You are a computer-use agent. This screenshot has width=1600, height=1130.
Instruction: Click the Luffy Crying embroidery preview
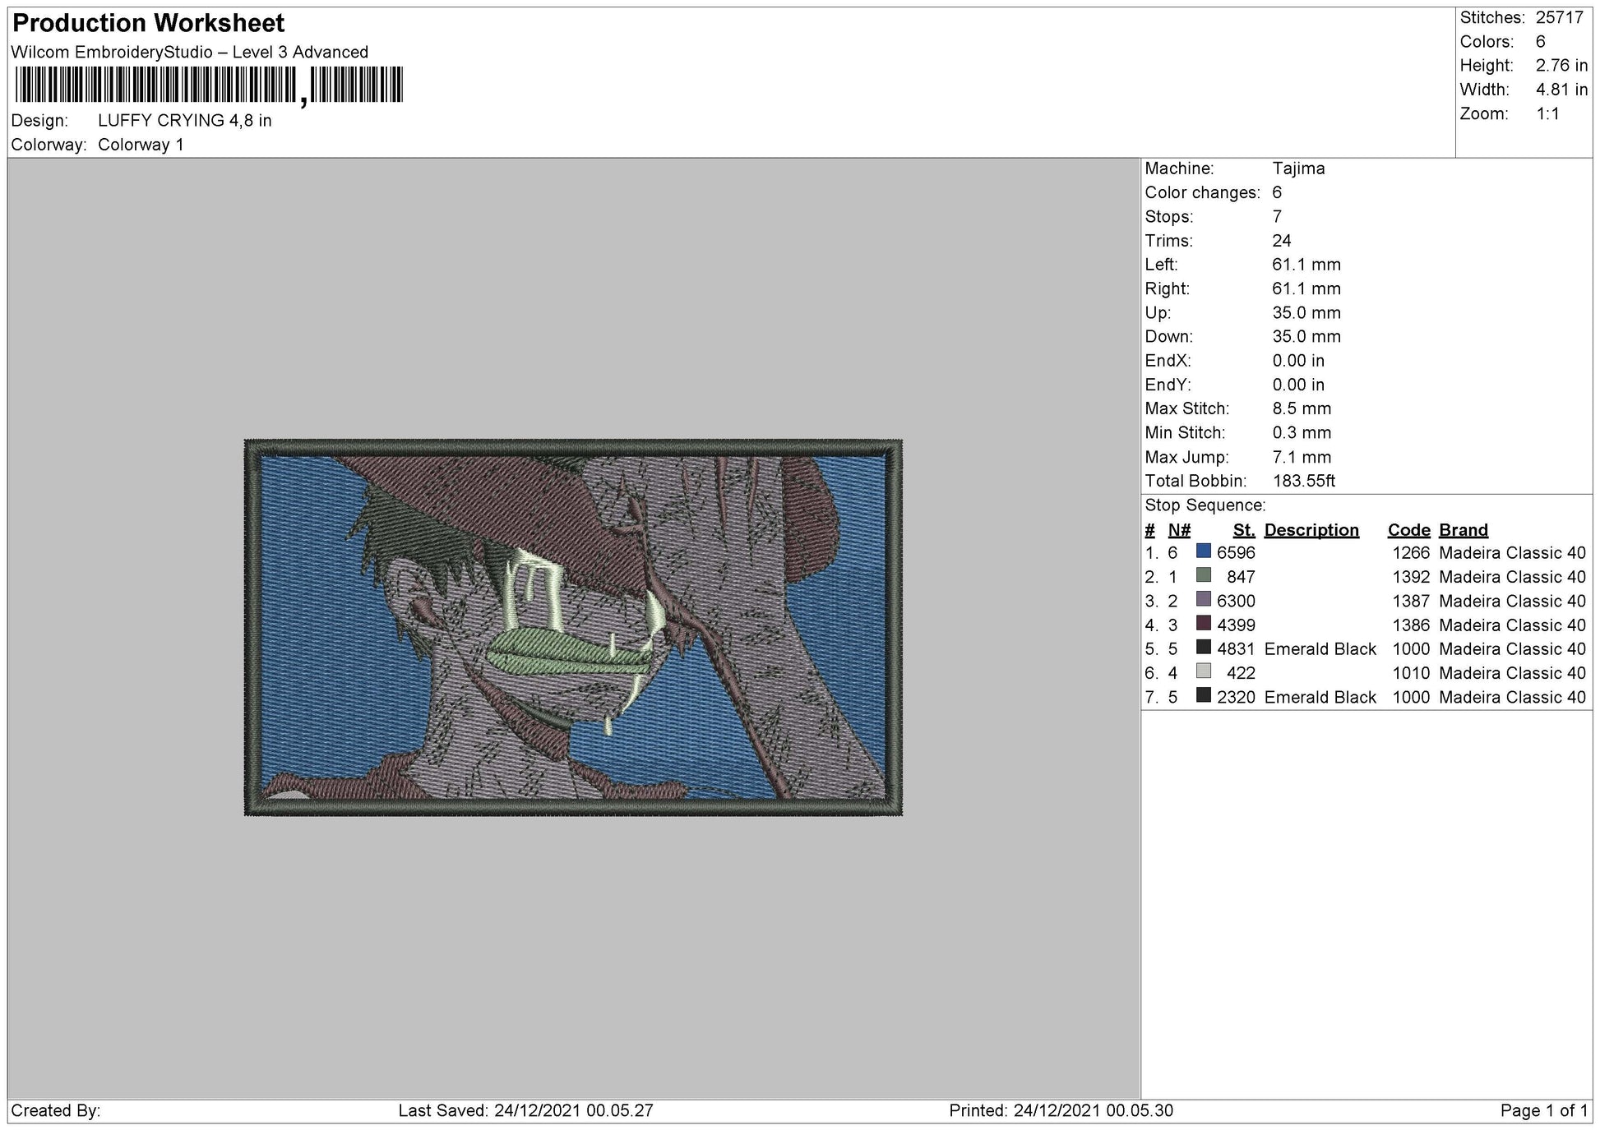[573, 627]
